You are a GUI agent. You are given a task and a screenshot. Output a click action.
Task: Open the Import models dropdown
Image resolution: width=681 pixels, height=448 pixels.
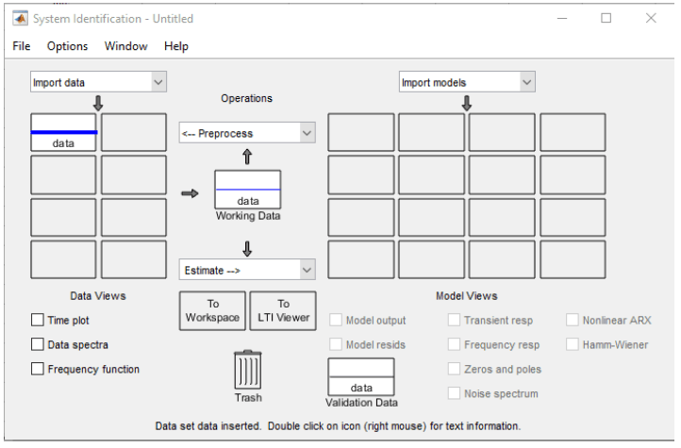[x=467, y=82]
